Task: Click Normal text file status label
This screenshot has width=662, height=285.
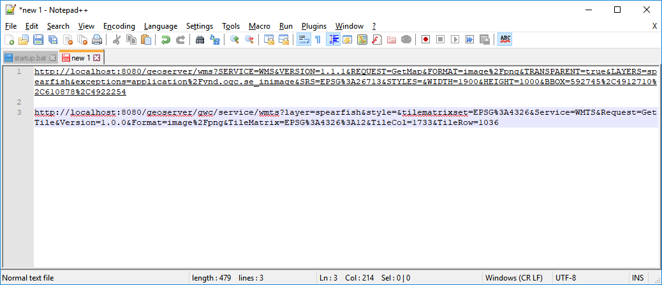Action: pyautogui.click(x=28, y=278)
